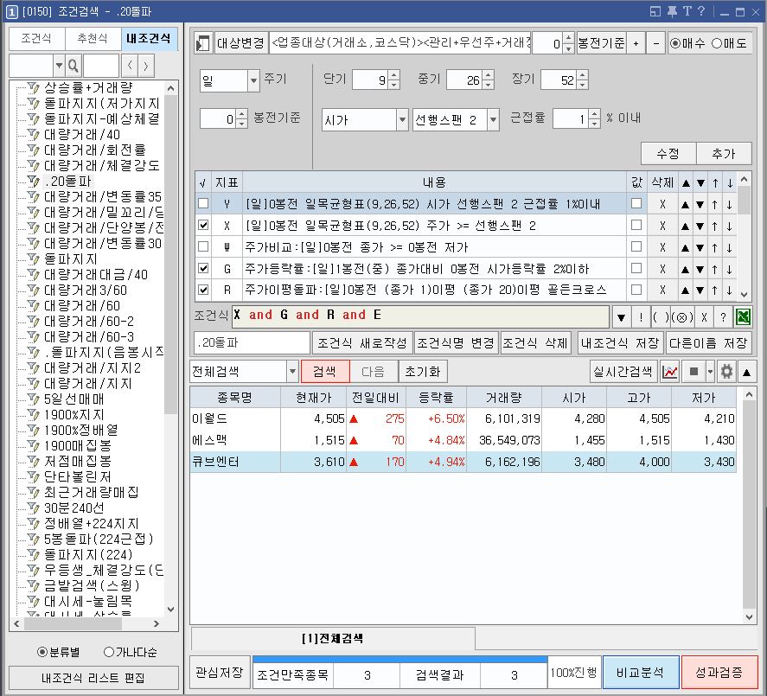Uncheck the indicator row G checkbox

pos(203,268)
